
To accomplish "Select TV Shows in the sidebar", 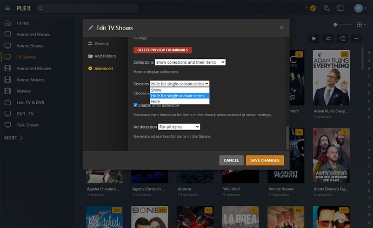I will tap(26, 57).
